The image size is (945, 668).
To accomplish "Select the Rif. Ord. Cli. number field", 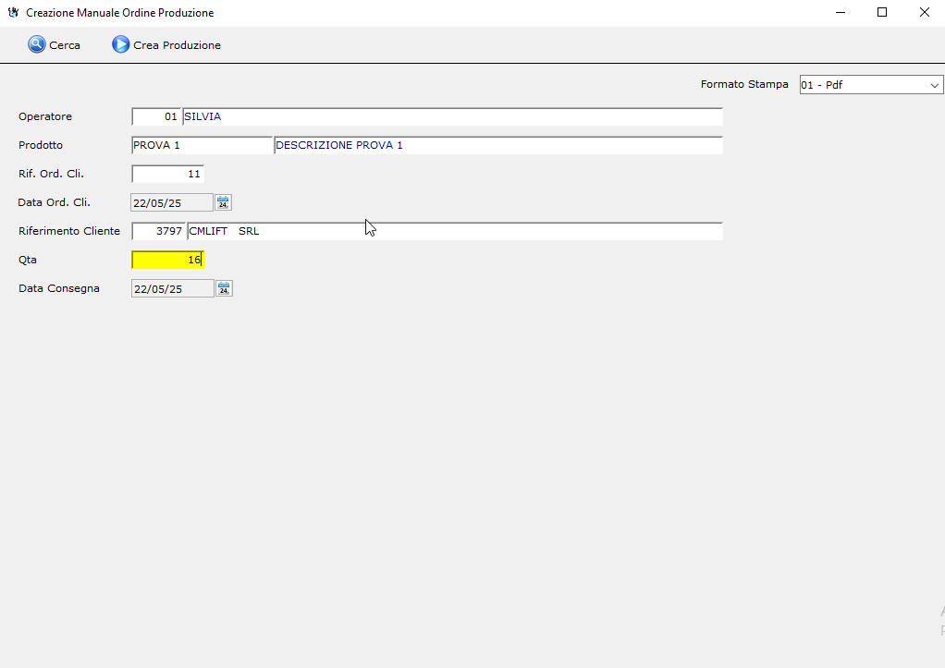I will tap(167, 174).
